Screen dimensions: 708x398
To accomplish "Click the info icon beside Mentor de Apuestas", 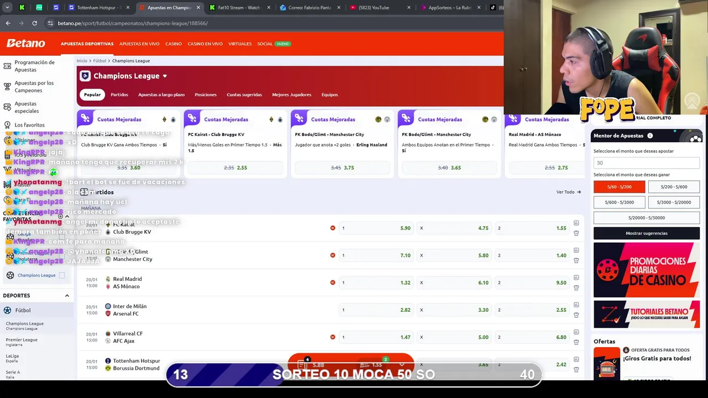I will 650,135.
